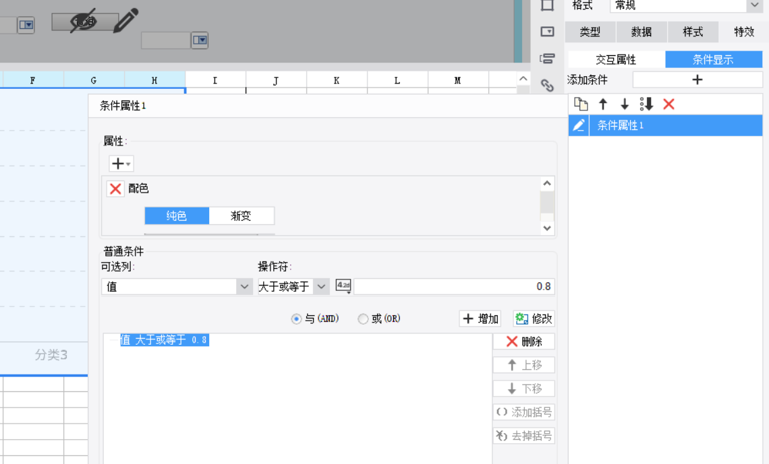Click the 上移 button
The width and height of the screenshot is (769, 464).
(523, 365)
